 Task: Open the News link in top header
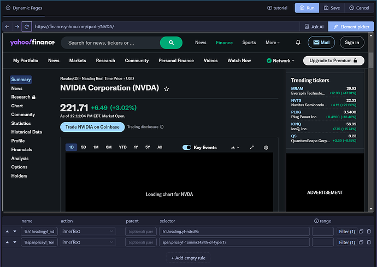(x=201, y=43)
